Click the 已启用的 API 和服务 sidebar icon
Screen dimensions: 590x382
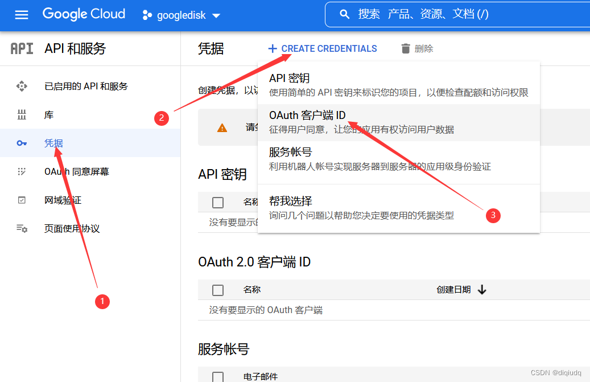pos(22,87)
